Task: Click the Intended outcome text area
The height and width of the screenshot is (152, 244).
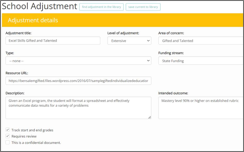Action: [x=201, y=108]
